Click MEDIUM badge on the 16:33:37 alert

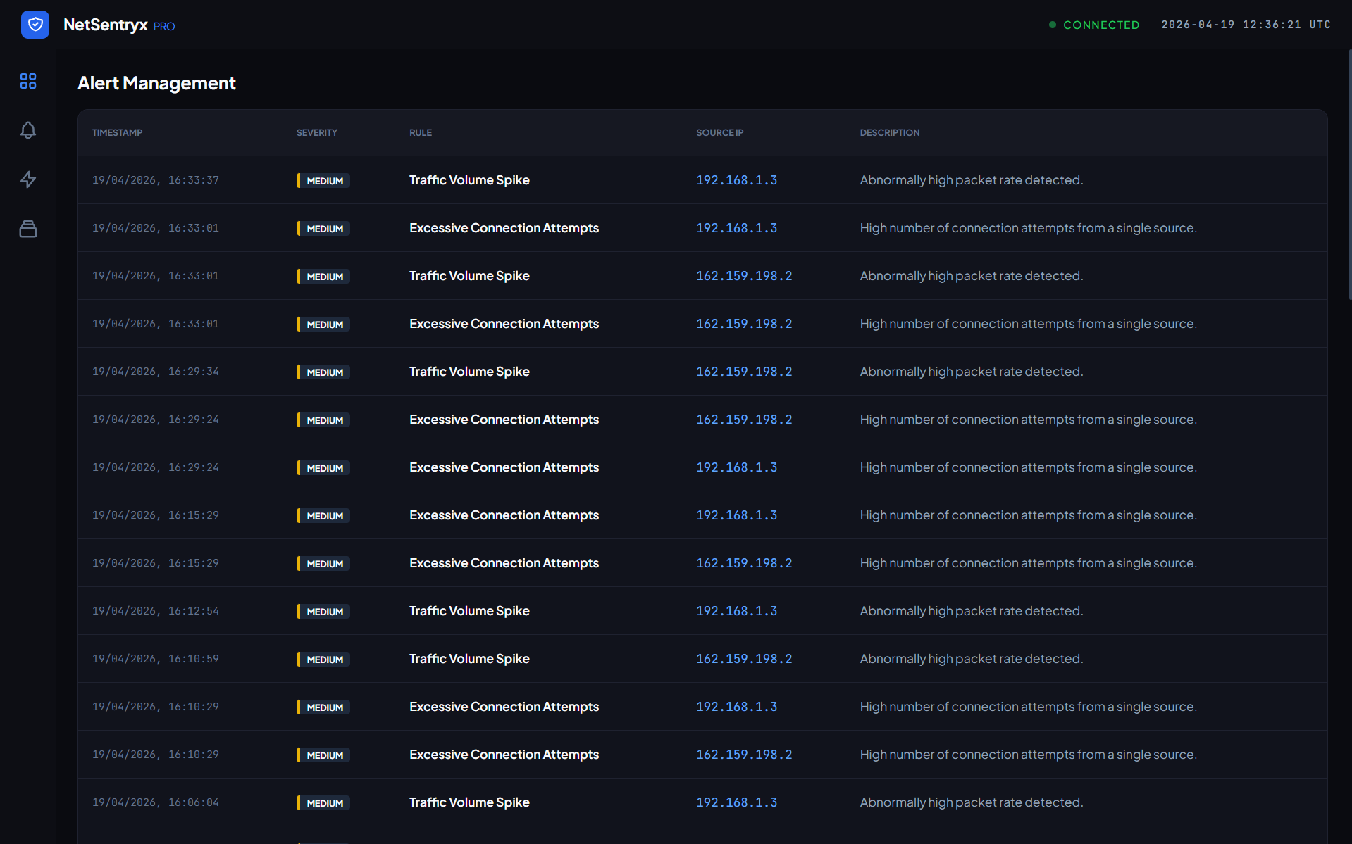[x=323, y=181]
